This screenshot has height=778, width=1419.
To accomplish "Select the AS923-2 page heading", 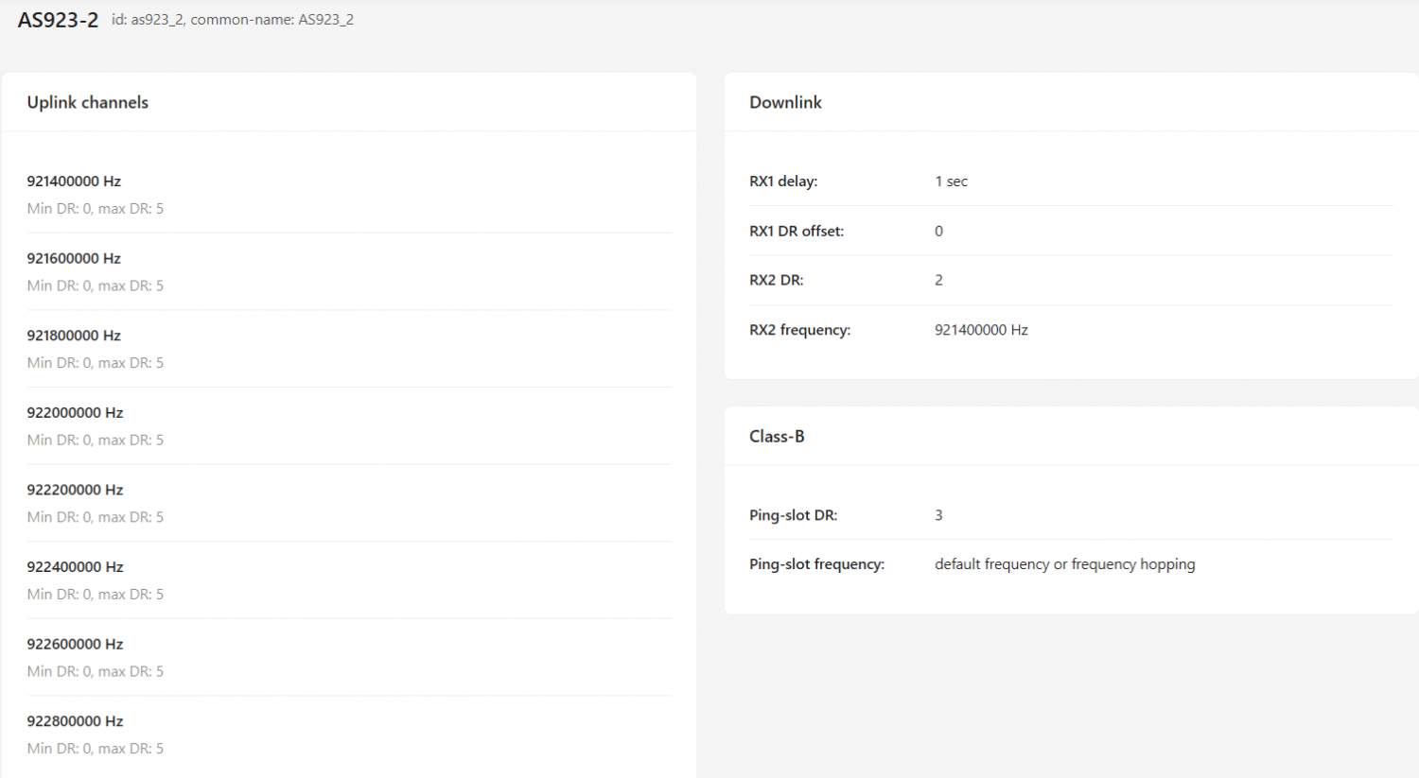I will click(58, 20).
